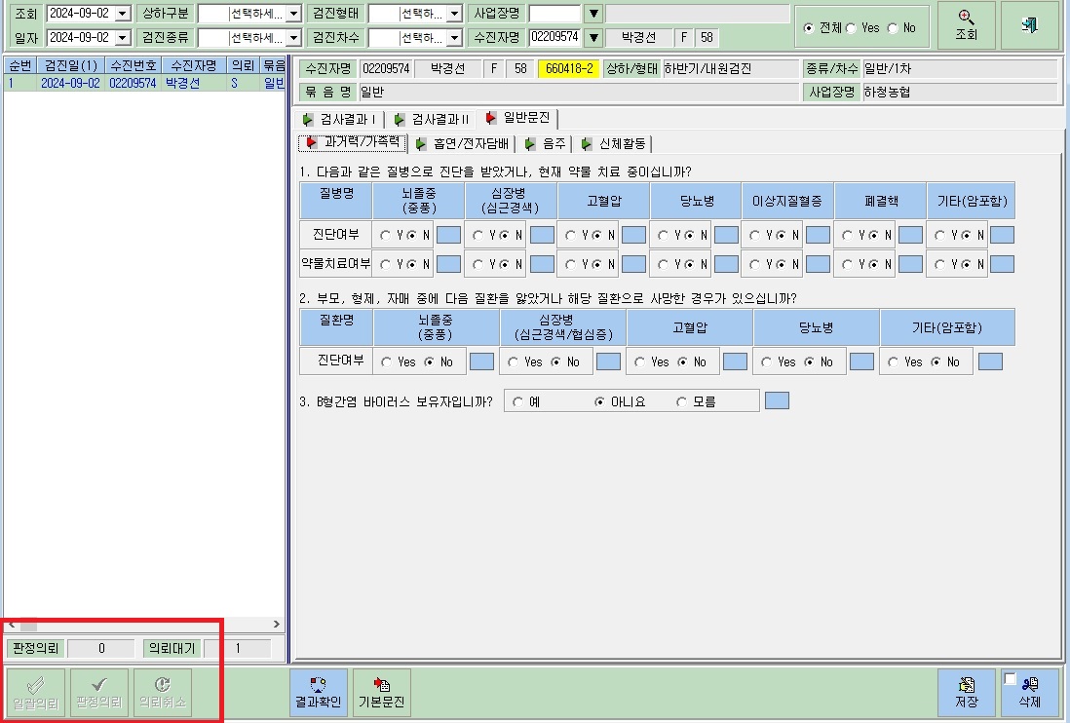The height and width of the screenshot is (723, 1070).
Task: Click the 저장 save icon button
Action: click(967, 692)
